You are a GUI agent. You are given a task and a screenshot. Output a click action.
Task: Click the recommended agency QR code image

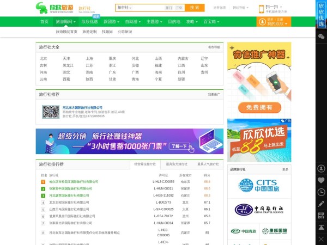(51, 112)
